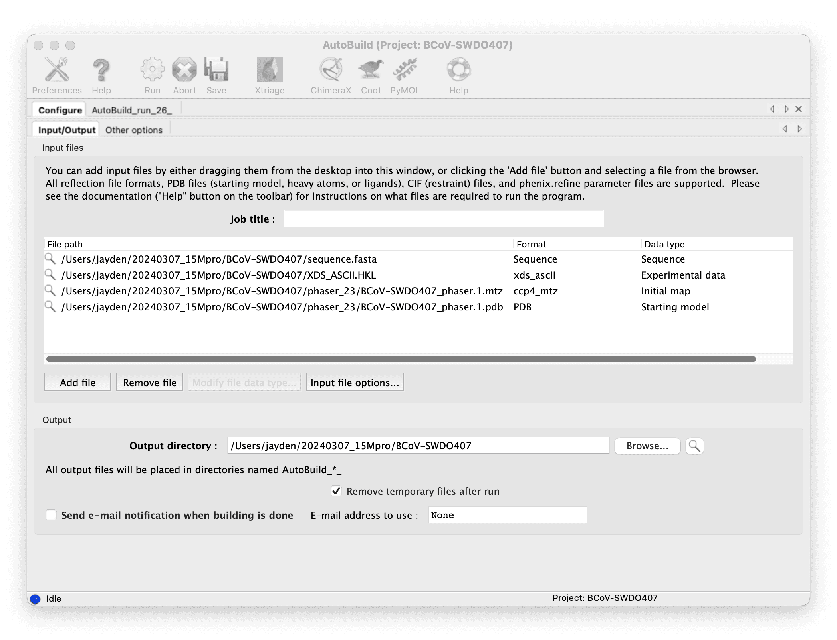Click the lifebuoy Help icon
The height and width of the screenshot is (640, 837).
pos(458,75)
